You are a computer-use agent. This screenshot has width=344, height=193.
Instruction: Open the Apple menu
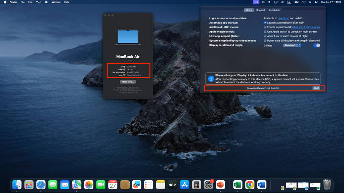[5, 2]
